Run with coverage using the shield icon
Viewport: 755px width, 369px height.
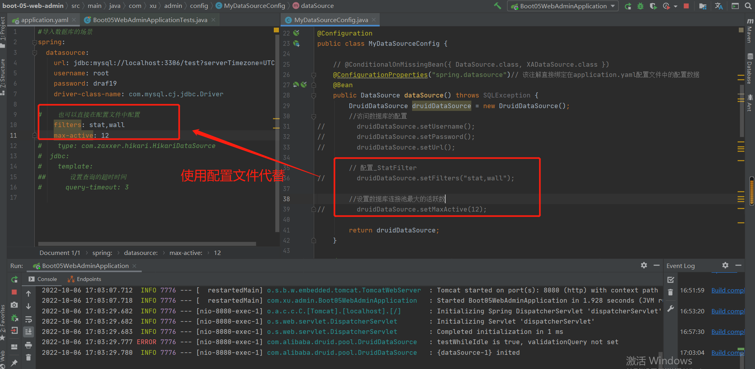tap(653, 6)
